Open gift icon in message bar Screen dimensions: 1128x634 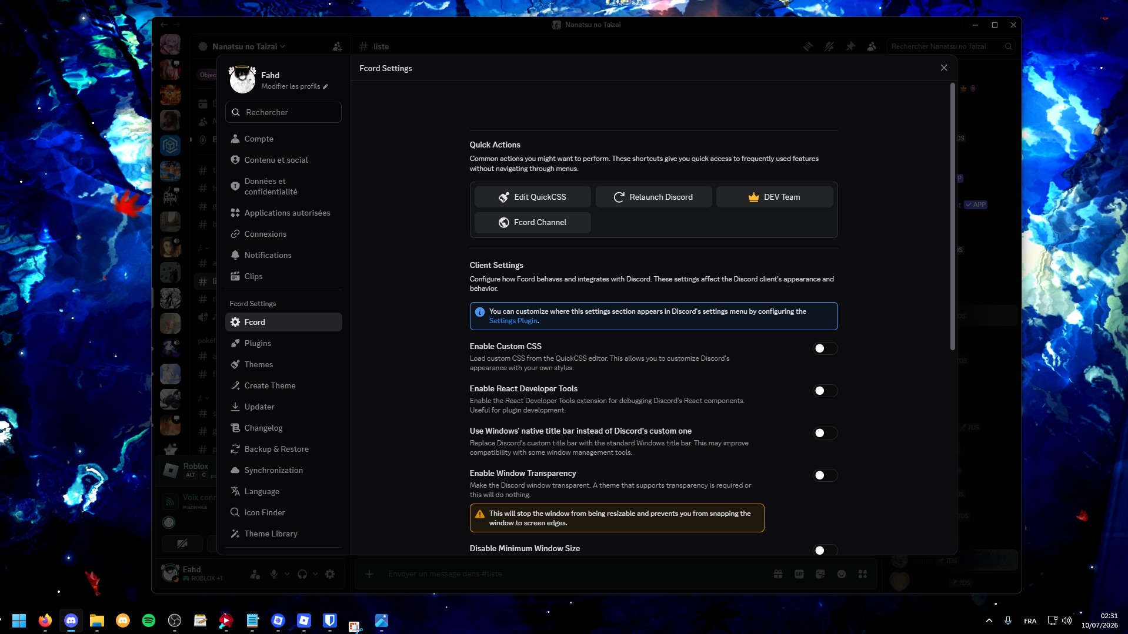778,574
